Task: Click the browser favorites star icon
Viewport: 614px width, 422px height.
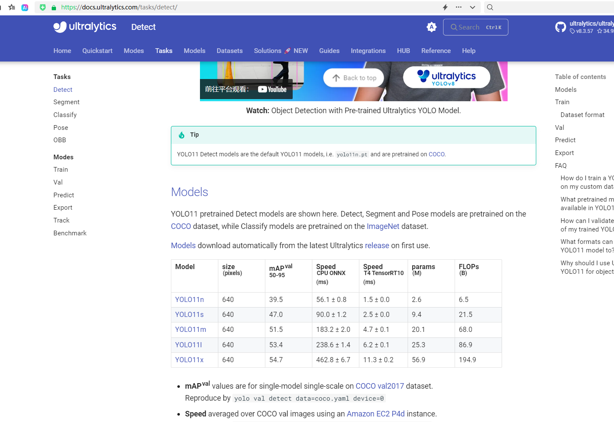Action: coord(12,7)
